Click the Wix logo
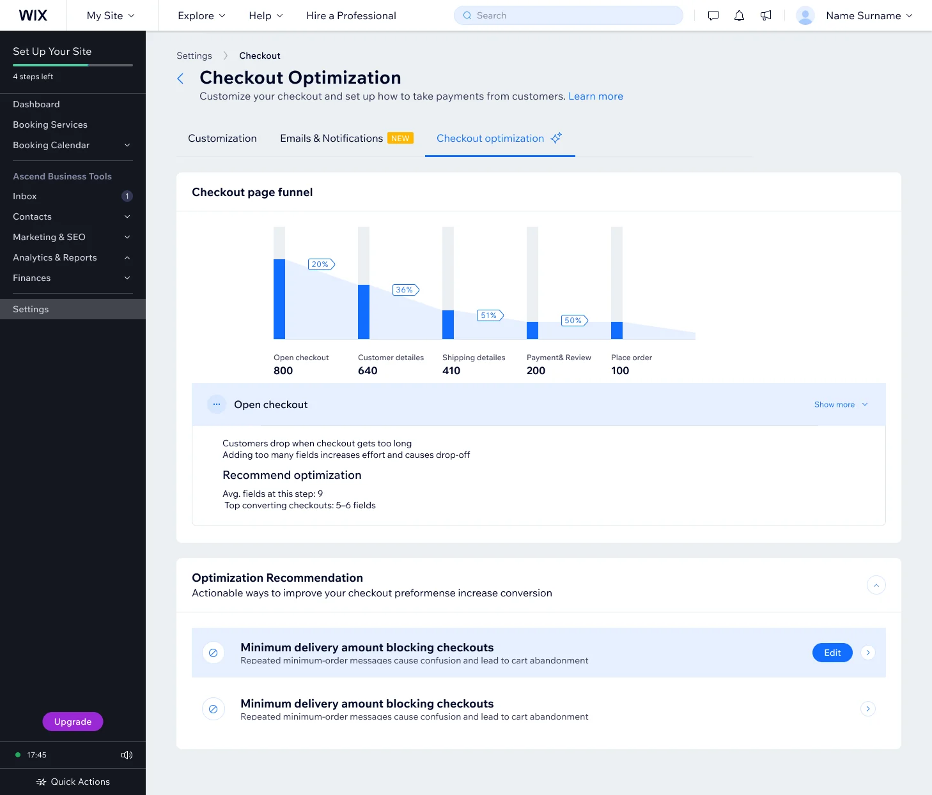The width and height of the screenshot is (932, 795). 33,15
